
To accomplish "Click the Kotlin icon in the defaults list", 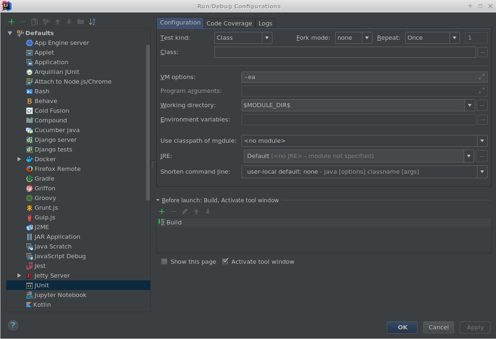I will [29, 305].
